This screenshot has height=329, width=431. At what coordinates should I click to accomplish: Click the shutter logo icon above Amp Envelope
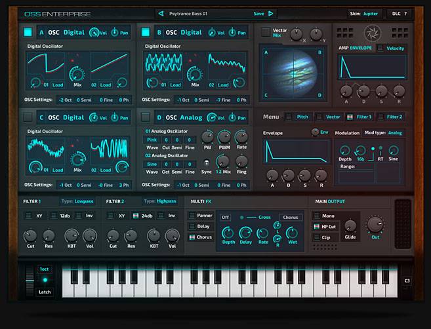[372, 31]
